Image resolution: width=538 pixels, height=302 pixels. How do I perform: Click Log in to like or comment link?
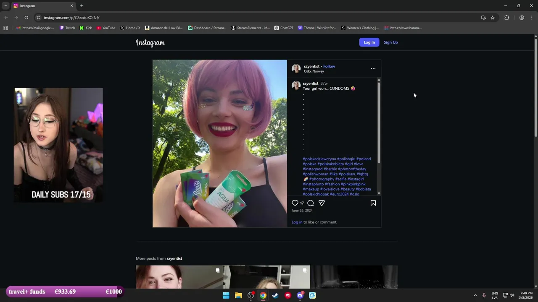297,222
